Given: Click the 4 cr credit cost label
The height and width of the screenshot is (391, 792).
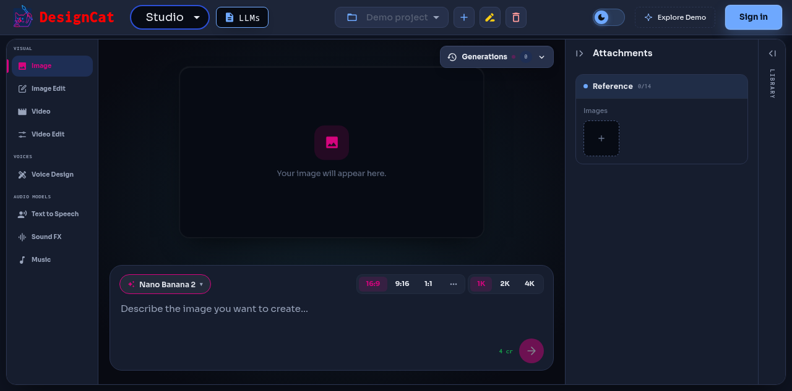Looking at the screenshot, I should tap(506, 351).
